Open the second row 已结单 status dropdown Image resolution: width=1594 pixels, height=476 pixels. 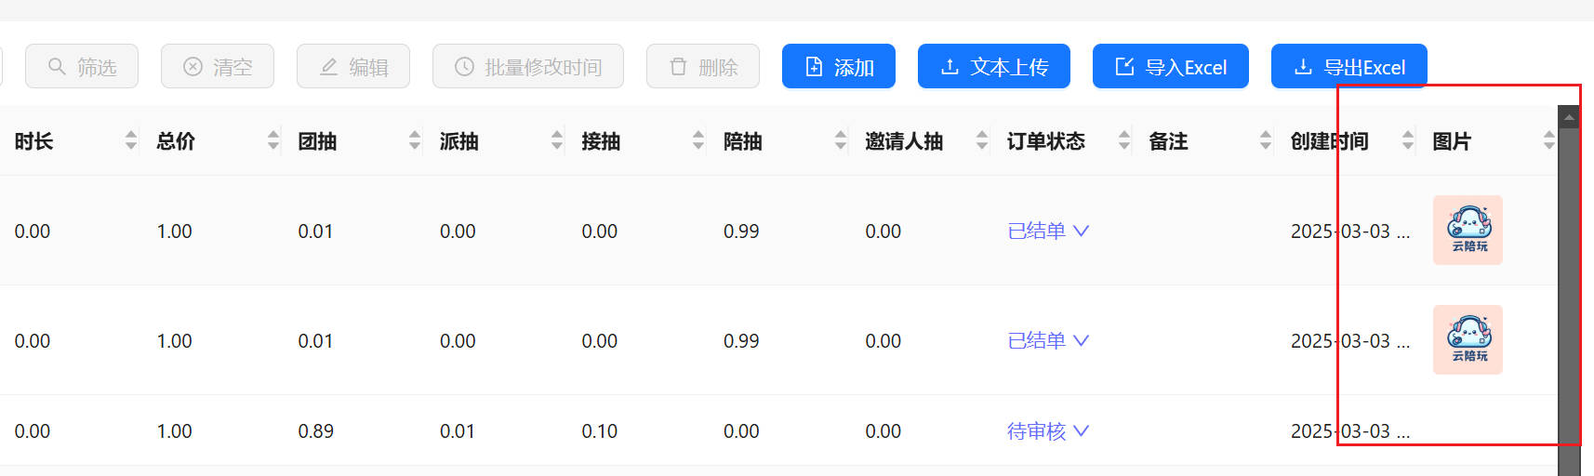(1048, 340)
